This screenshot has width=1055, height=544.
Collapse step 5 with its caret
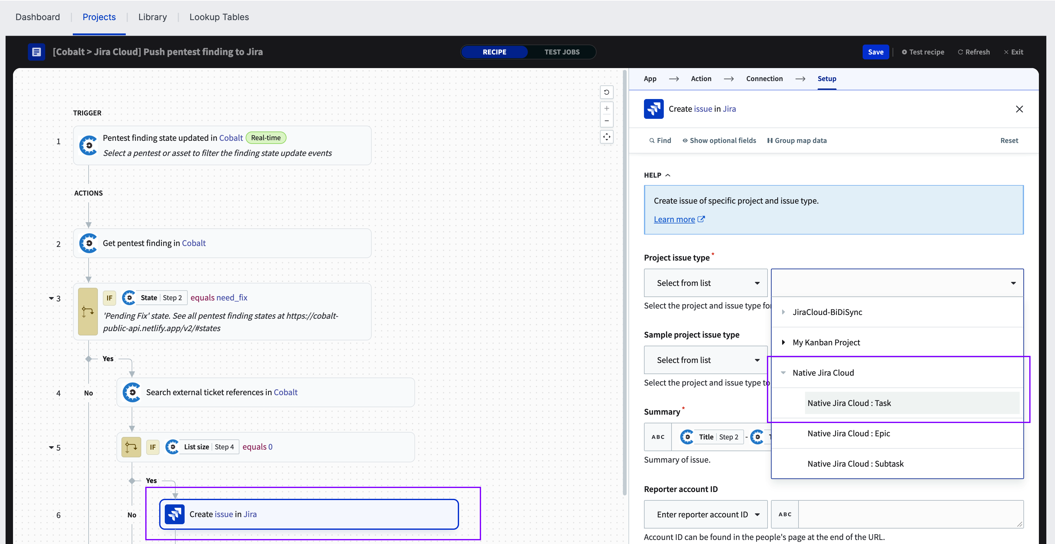click(51, 447)
